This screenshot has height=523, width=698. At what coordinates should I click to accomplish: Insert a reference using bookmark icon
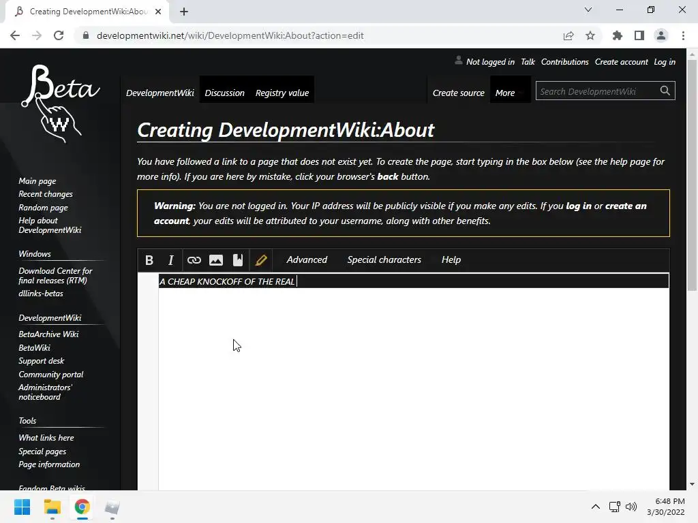coord(238,260)
